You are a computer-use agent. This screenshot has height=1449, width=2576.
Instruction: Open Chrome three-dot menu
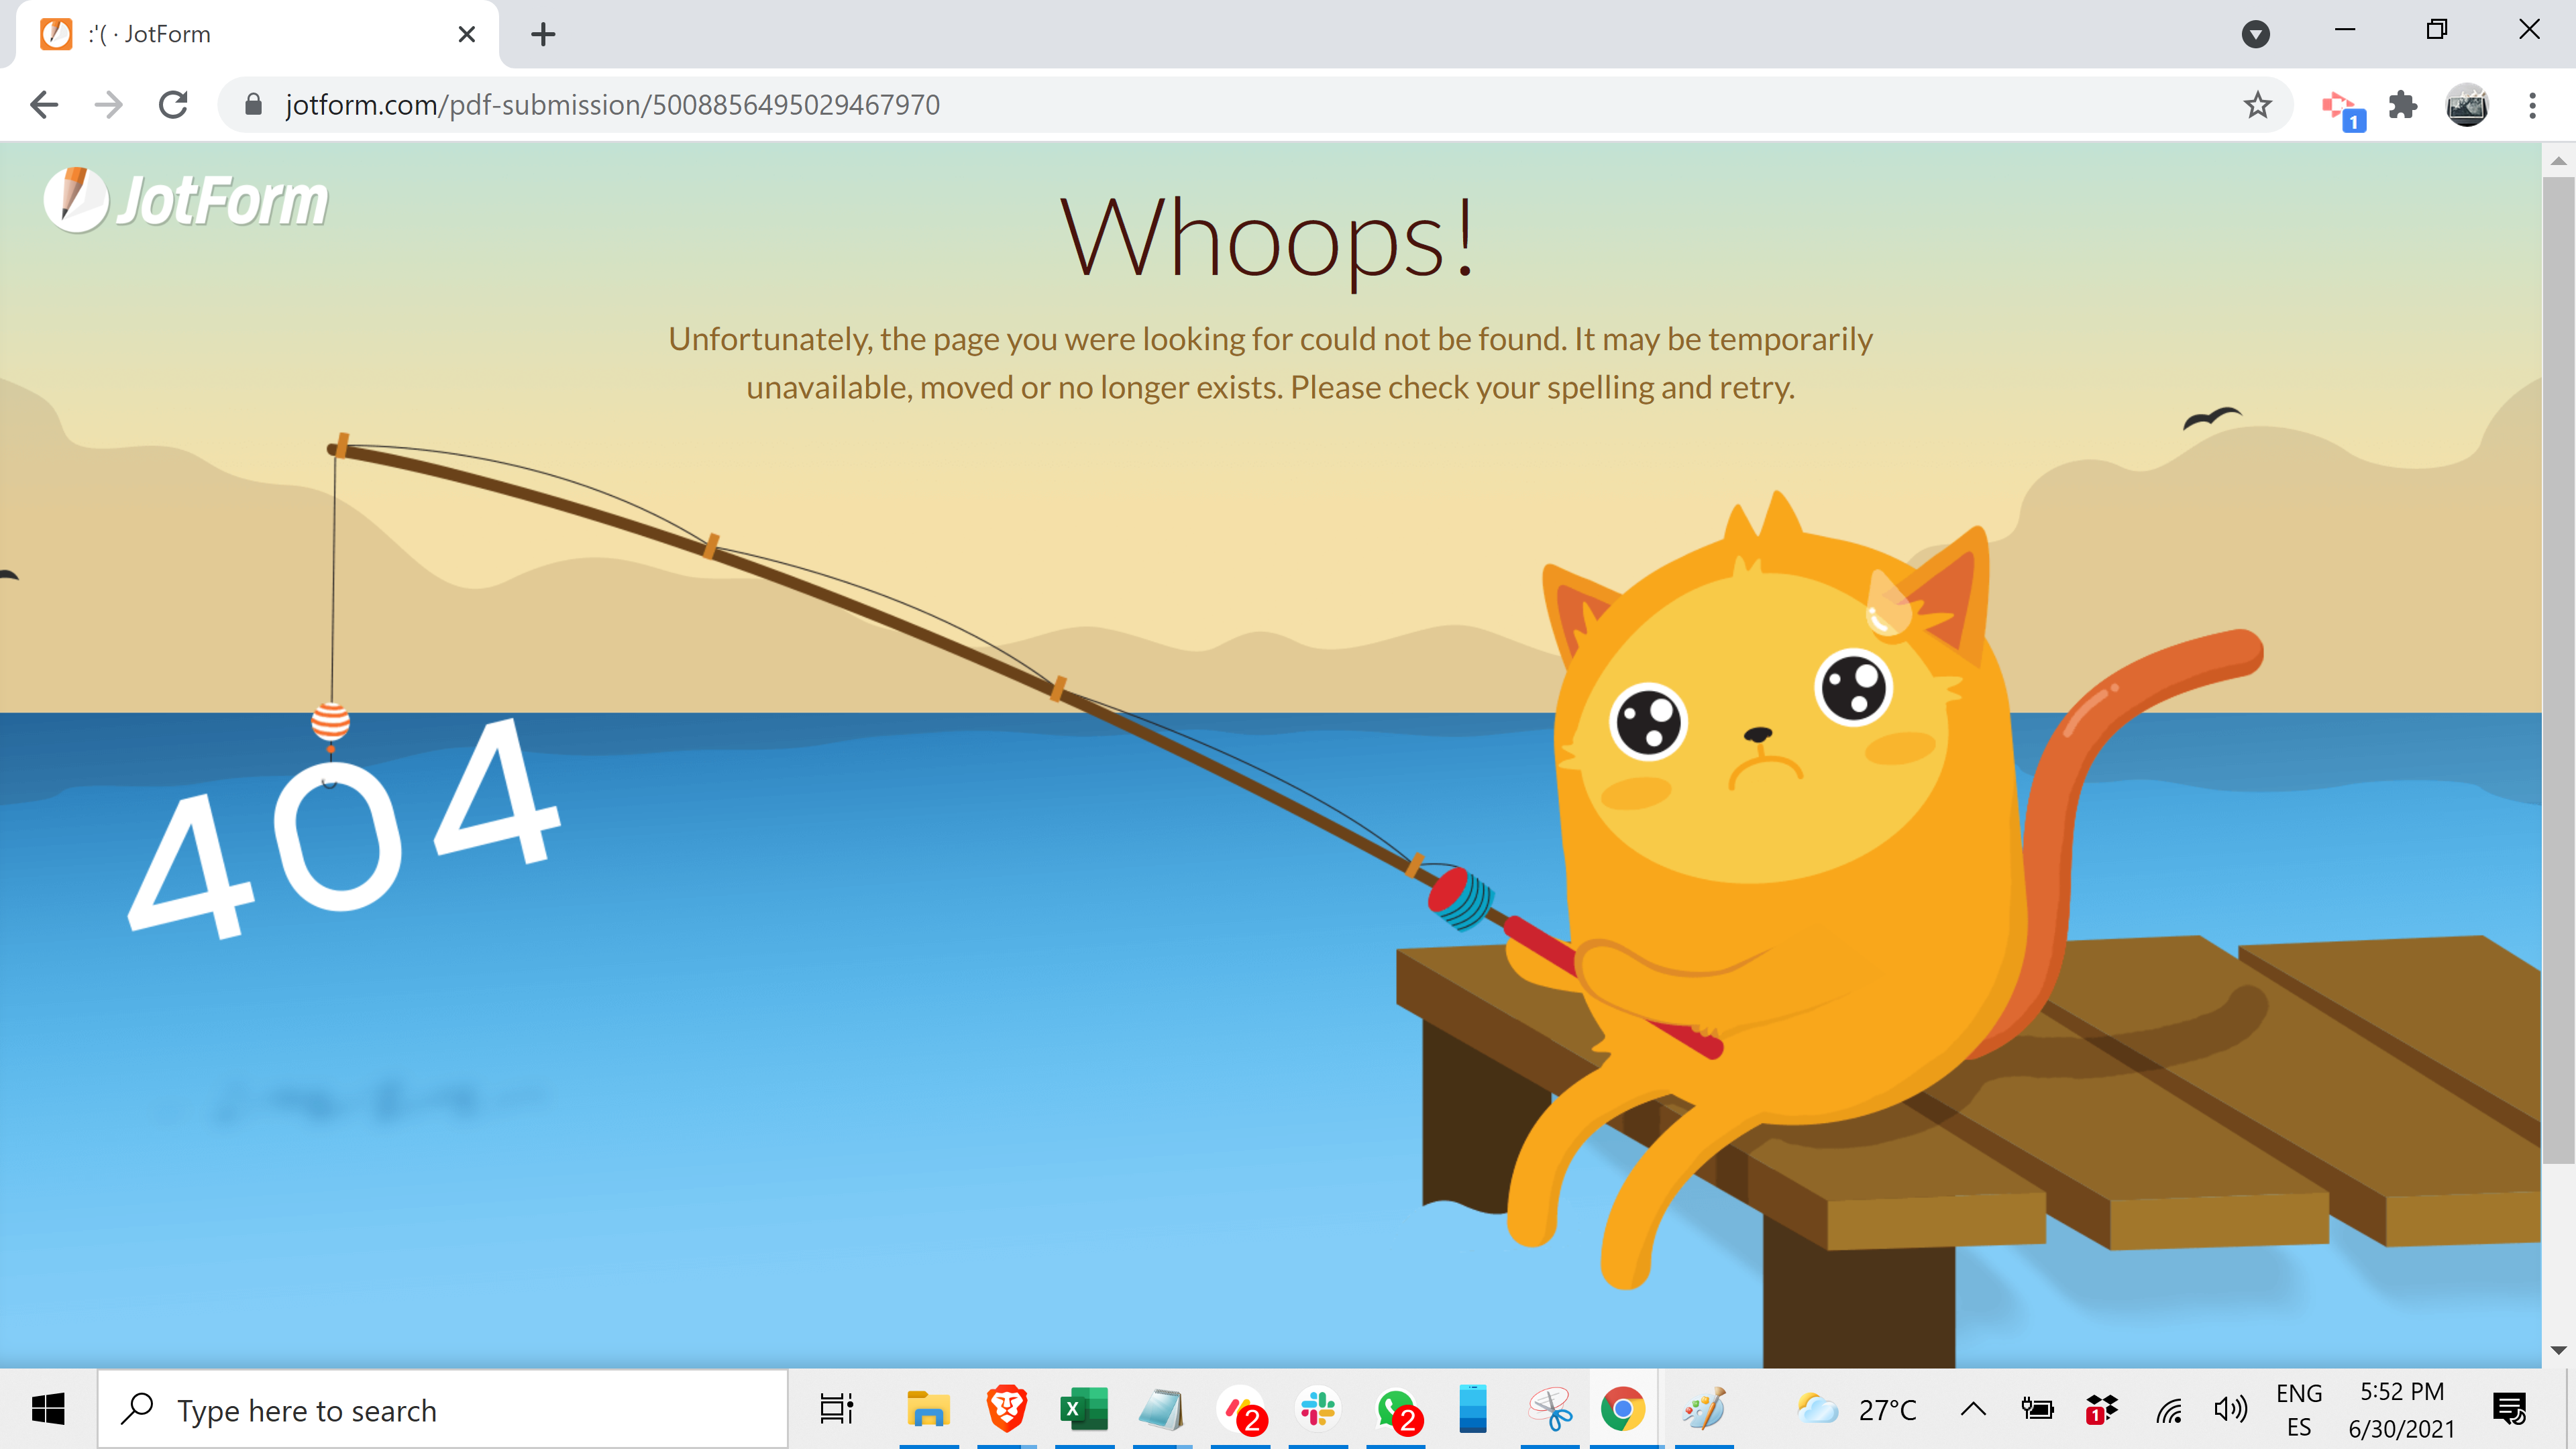coord(2532,105)
